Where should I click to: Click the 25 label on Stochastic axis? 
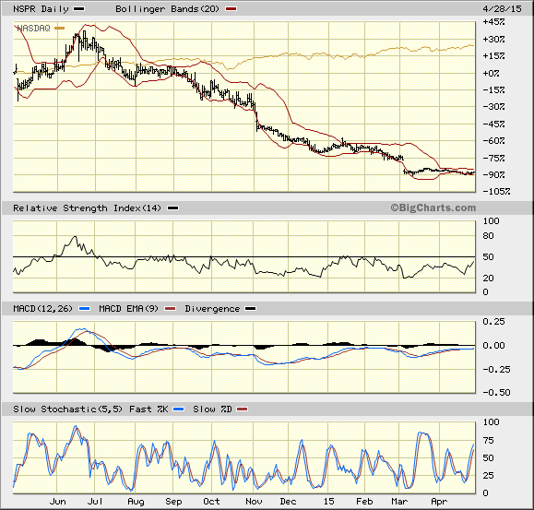pos(488,475)
